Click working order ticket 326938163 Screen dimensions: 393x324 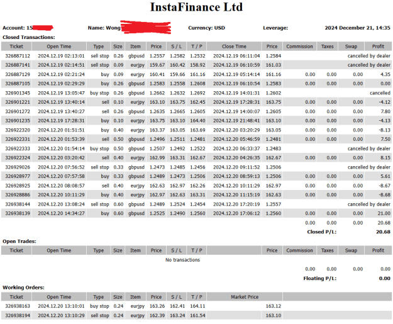click(x=18, y=306)
